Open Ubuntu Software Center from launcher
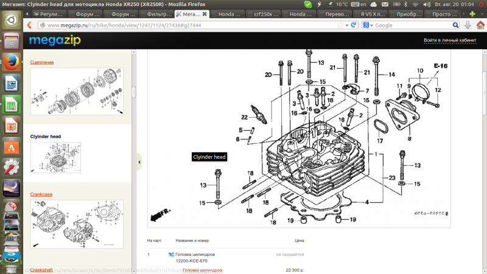 (x=11, y=146)
